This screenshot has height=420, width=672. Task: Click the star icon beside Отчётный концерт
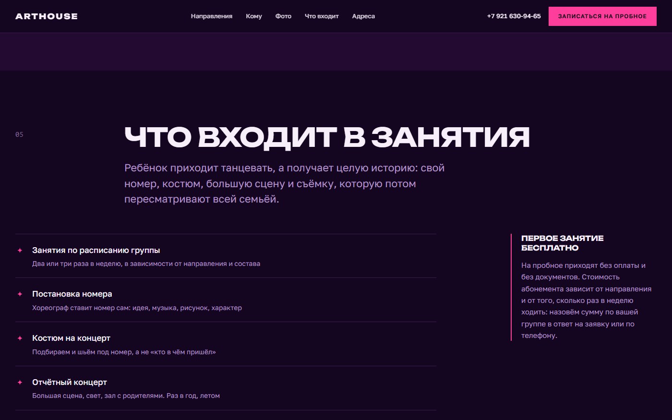(20, 383)
